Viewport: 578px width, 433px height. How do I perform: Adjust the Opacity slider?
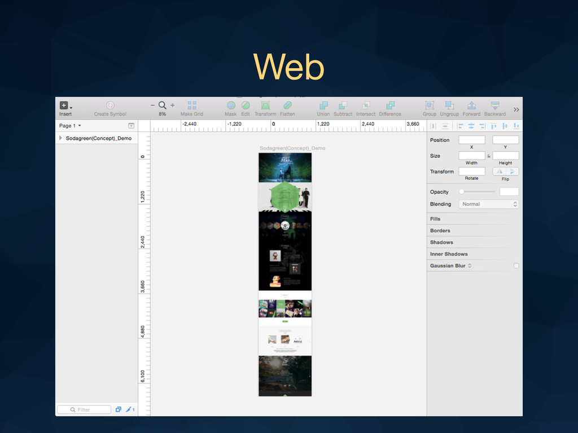(x=462, y=192)
